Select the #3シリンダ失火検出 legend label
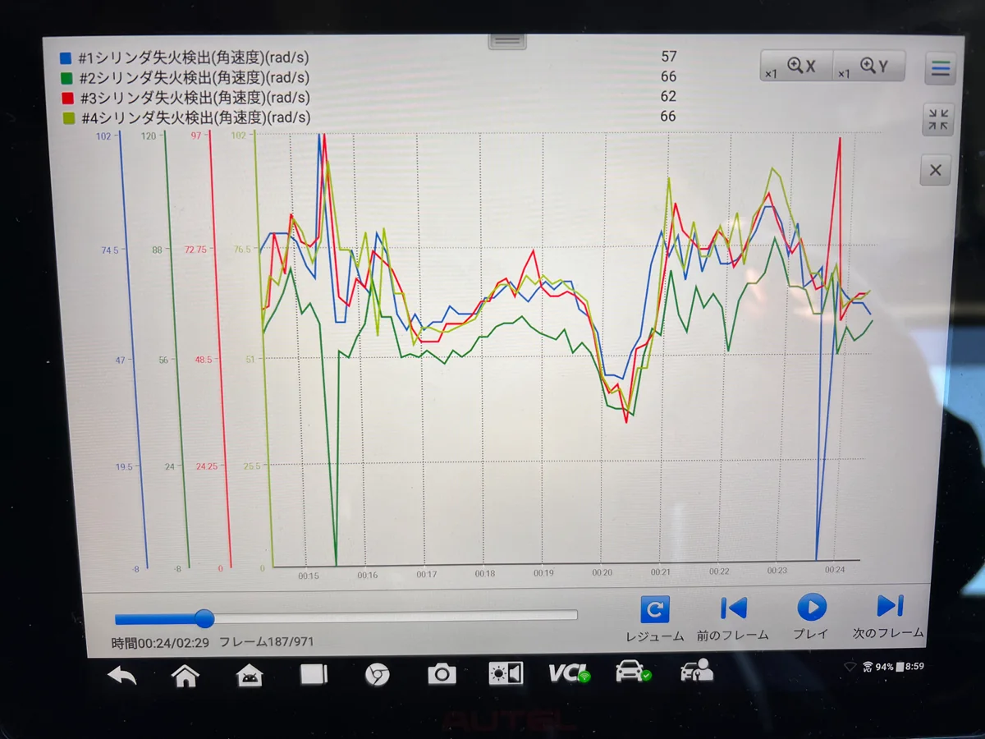Viewport: 985px width, 739px height. point(195,98)
